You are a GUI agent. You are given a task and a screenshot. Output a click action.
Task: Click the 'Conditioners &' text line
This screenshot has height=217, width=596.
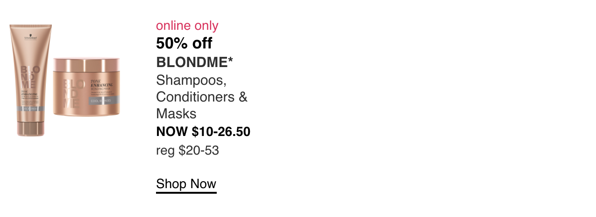[202, 97]
